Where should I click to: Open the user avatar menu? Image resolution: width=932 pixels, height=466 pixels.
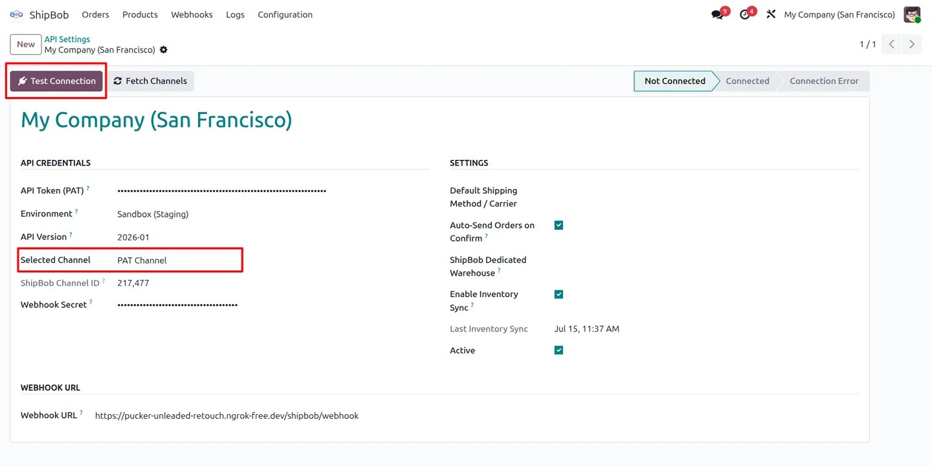click(x=913, y=14)
